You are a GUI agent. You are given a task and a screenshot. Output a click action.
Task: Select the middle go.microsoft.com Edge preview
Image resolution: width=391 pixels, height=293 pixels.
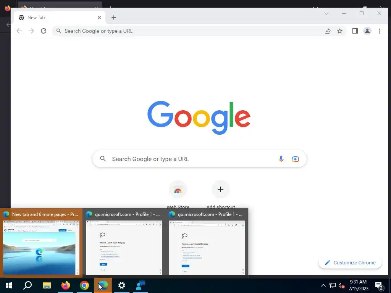pyautogui.click(x=124, y=243)
